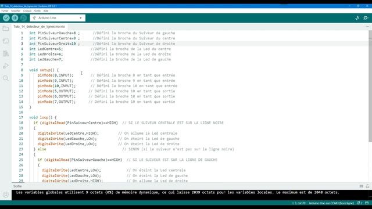Open the Outils menu

tap(37, 10)
